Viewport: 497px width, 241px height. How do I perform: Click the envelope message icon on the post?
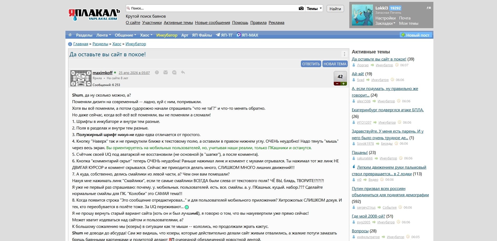click(x=166, y=72)
